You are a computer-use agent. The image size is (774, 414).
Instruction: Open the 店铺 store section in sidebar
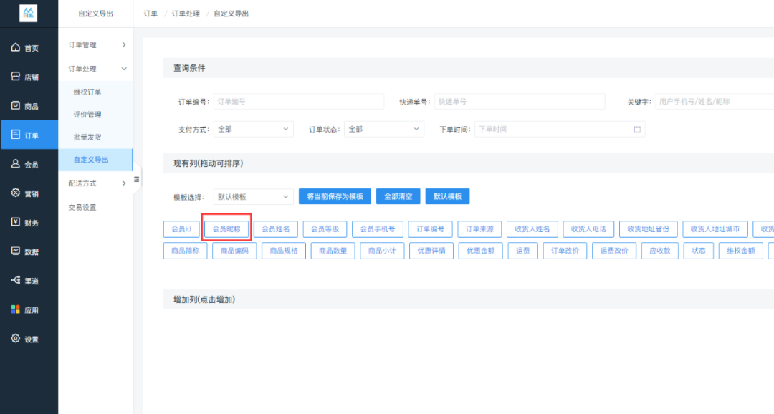(x=29, y=77)
